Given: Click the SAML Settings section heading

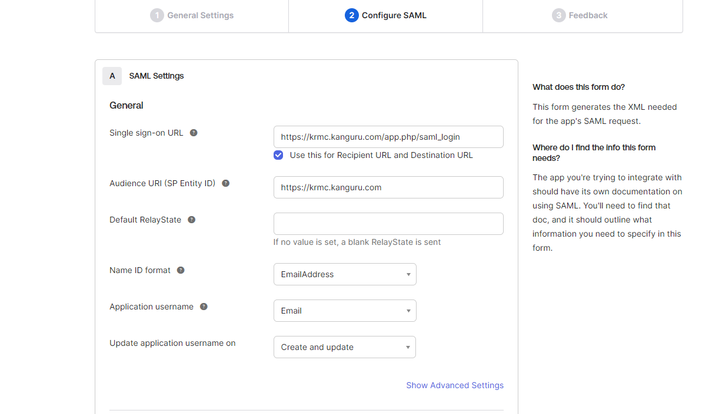Looking at the screenshot, I should pos(157,76).
